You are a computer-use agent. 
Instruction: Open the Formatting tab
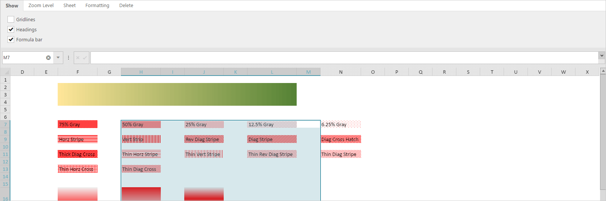pyautogui.click(x=97, y=6)
